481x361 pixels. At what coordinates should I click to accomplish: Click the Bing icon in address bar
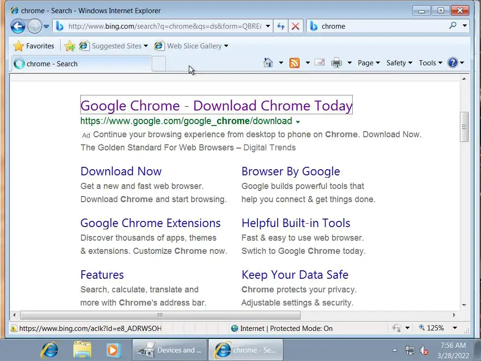[60, 26]
